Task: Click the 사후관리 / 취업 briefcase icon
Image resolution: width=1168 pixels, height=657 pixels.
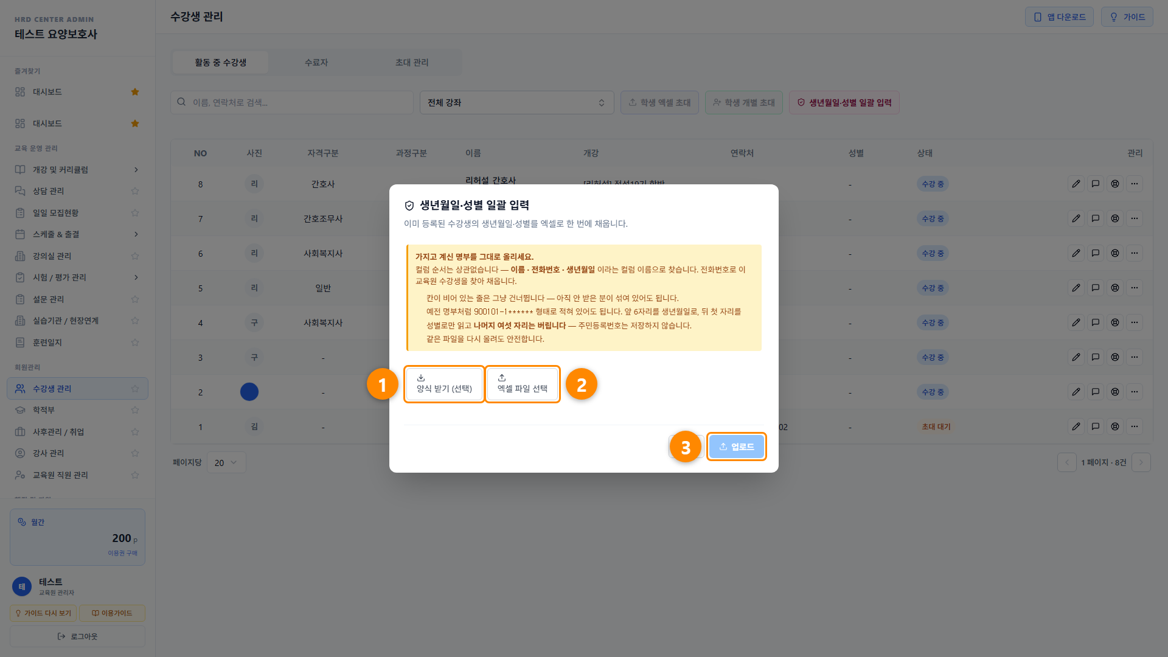Action: [x=20, y=432]
